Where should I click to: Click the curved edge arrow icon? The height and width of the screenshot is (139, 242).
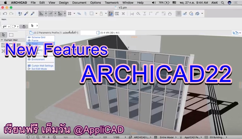pyautogui.click(x=157, y=14)
